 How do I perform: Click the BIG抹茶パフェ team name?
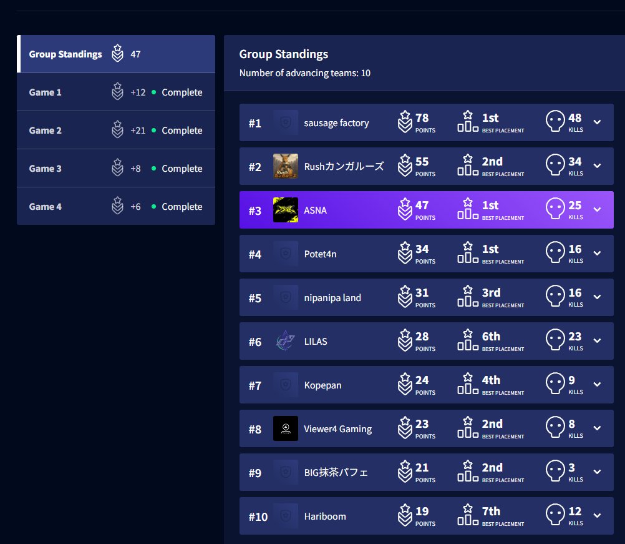coord(336,473)
